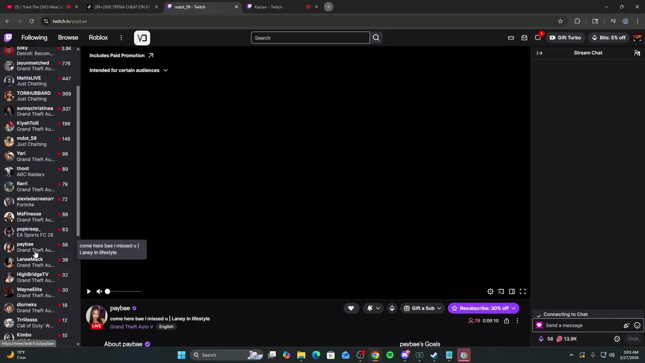Reload the page in the browser
645x363 pixels.
click(31, 21)
